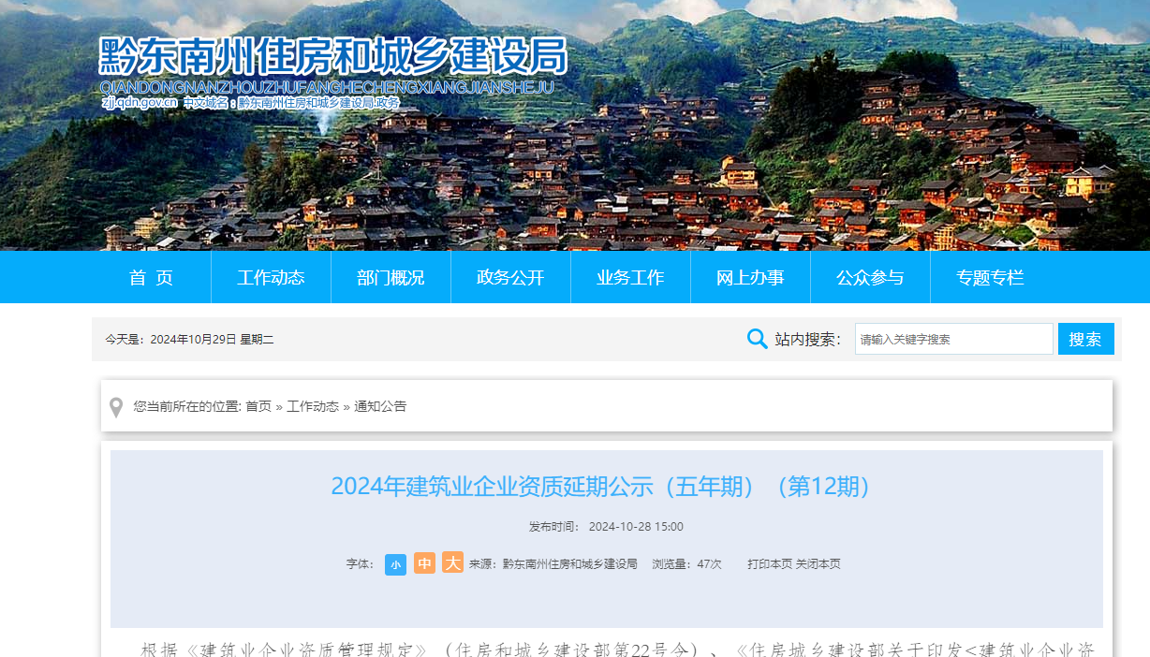Open the 政务公开 navigation menu
Screen dimensions: 1150x657
(510, 277)
